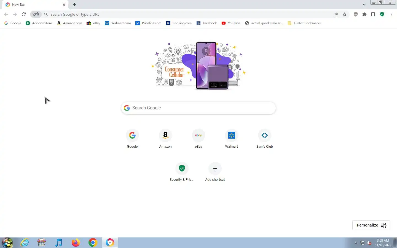Viewport: 397px width, 248px height.
Task: Open the Walmart shortcut tile
Action: tap(232, 139)
